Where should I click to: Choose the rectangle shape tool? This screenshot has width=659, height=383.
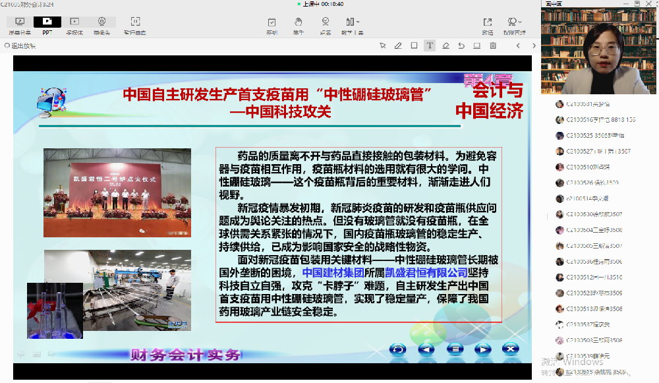pos(414,45)
